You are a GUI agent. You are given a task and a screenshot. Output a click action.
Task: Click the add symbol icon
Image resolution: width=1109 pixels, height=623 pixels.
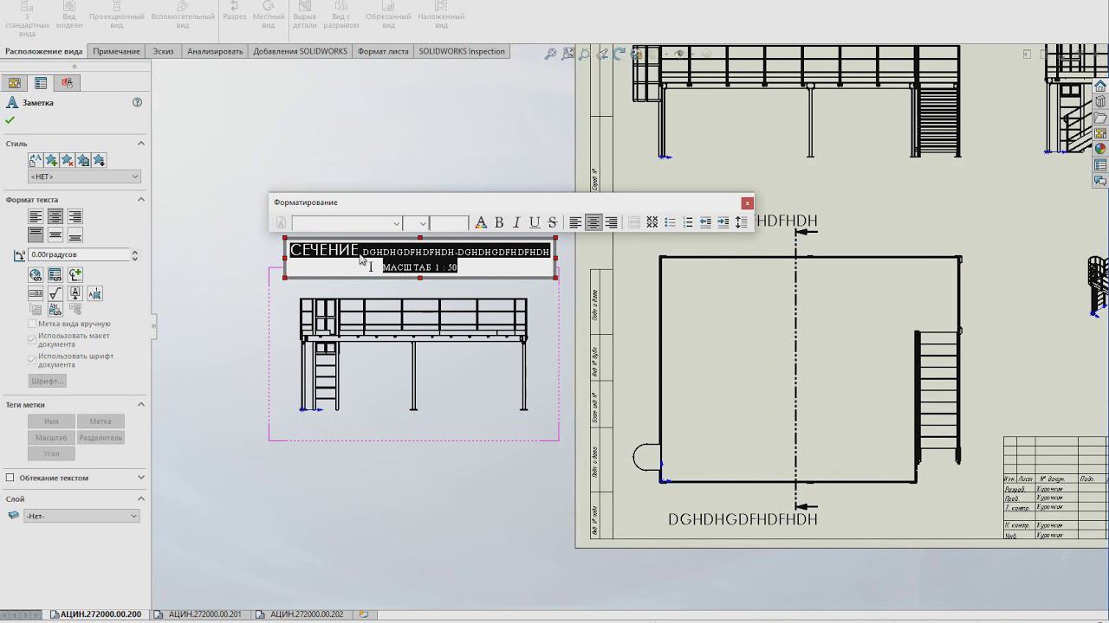(x=75, y=275)
